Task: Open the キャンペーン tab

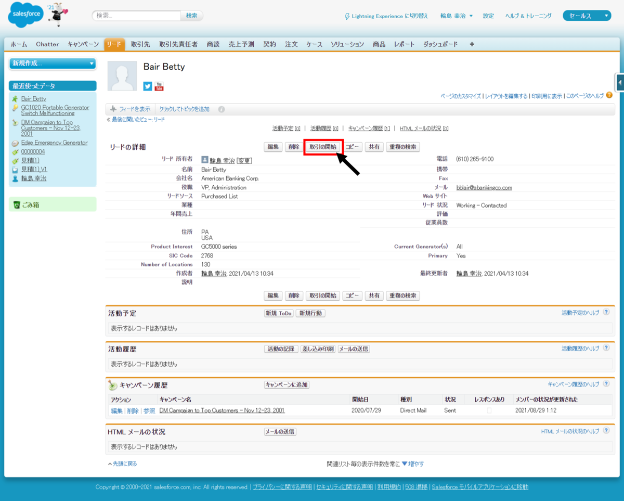Action: click(83, 44)
